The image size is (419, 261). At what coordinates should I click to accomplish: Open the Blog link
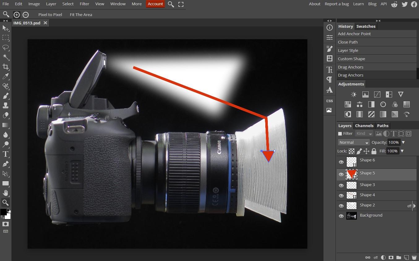click(x=372, y=4)
